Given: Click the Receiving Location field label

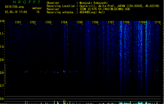Looking at the screenshot, I should 61,6.
